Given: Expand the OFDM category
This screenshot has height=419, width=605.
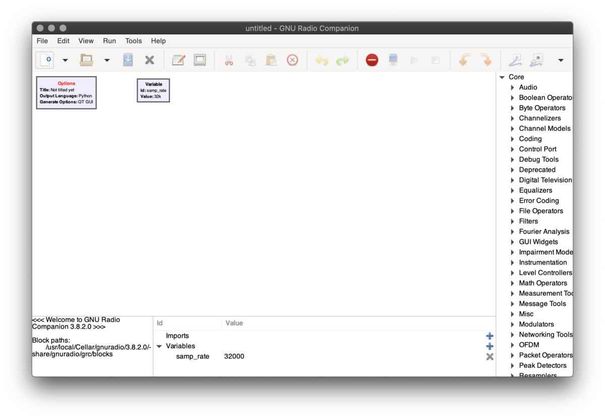Looking at the screenshot, I should [x=513, y=345].
